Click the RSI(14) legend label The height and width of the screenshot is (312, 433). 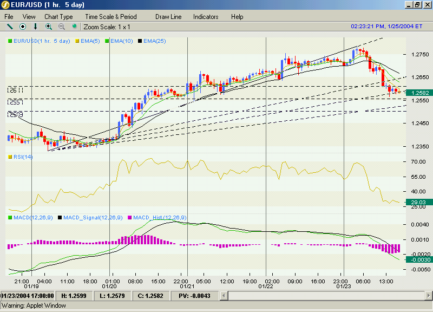[x=23, y=157]
